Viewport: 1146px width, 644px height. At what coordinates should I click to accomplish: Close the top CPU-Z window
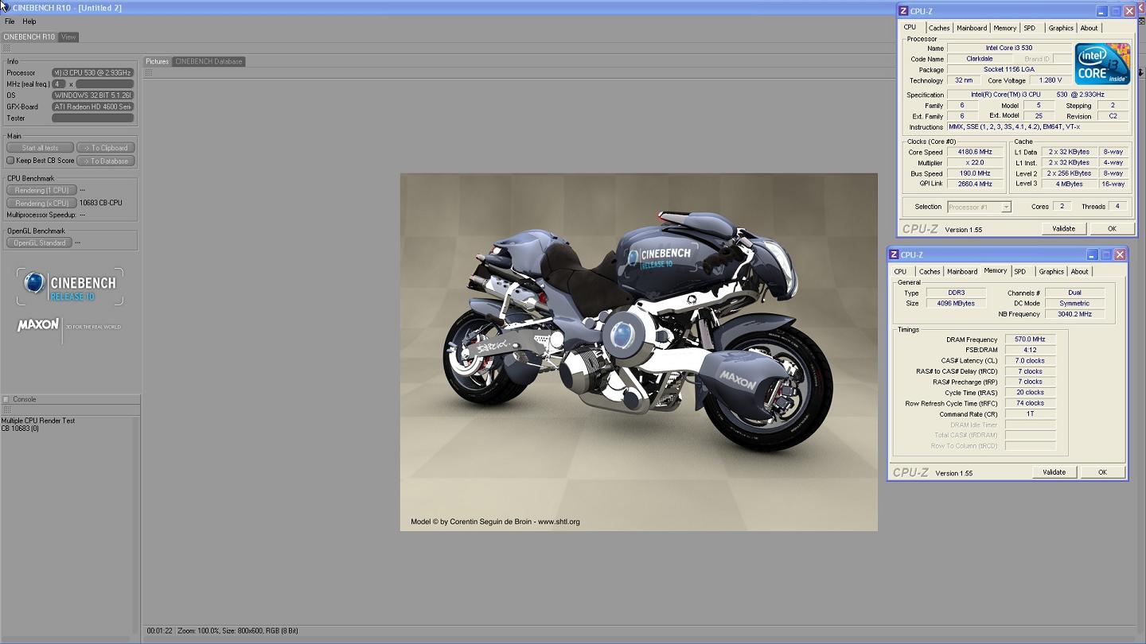click(x=1129, y=11)
